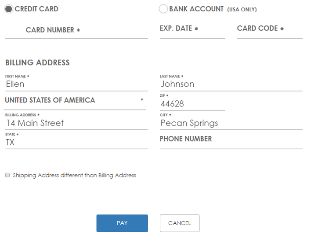Click the Pay button

122,223
